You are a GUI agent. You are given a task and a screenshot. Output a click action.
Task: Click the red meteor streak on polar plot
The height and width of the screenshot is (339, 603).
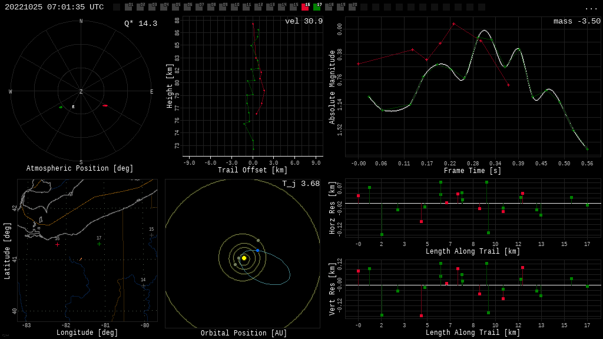pyautogui.click(x=105, y=105)
